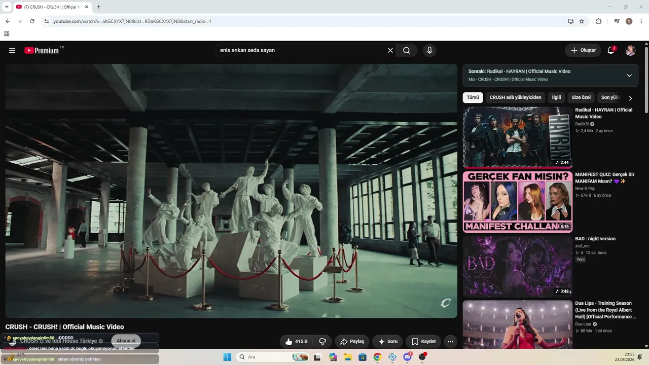This screenshot has width=649, height=365.
Task: Open the Chrome apps grid shortcut
Action: 7,34
